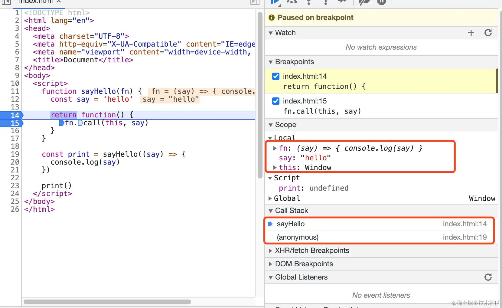This screenshot has height=308, width=502.
Task: Click the 'const print' declaration on line 19
Action: (x=66, y=154)
